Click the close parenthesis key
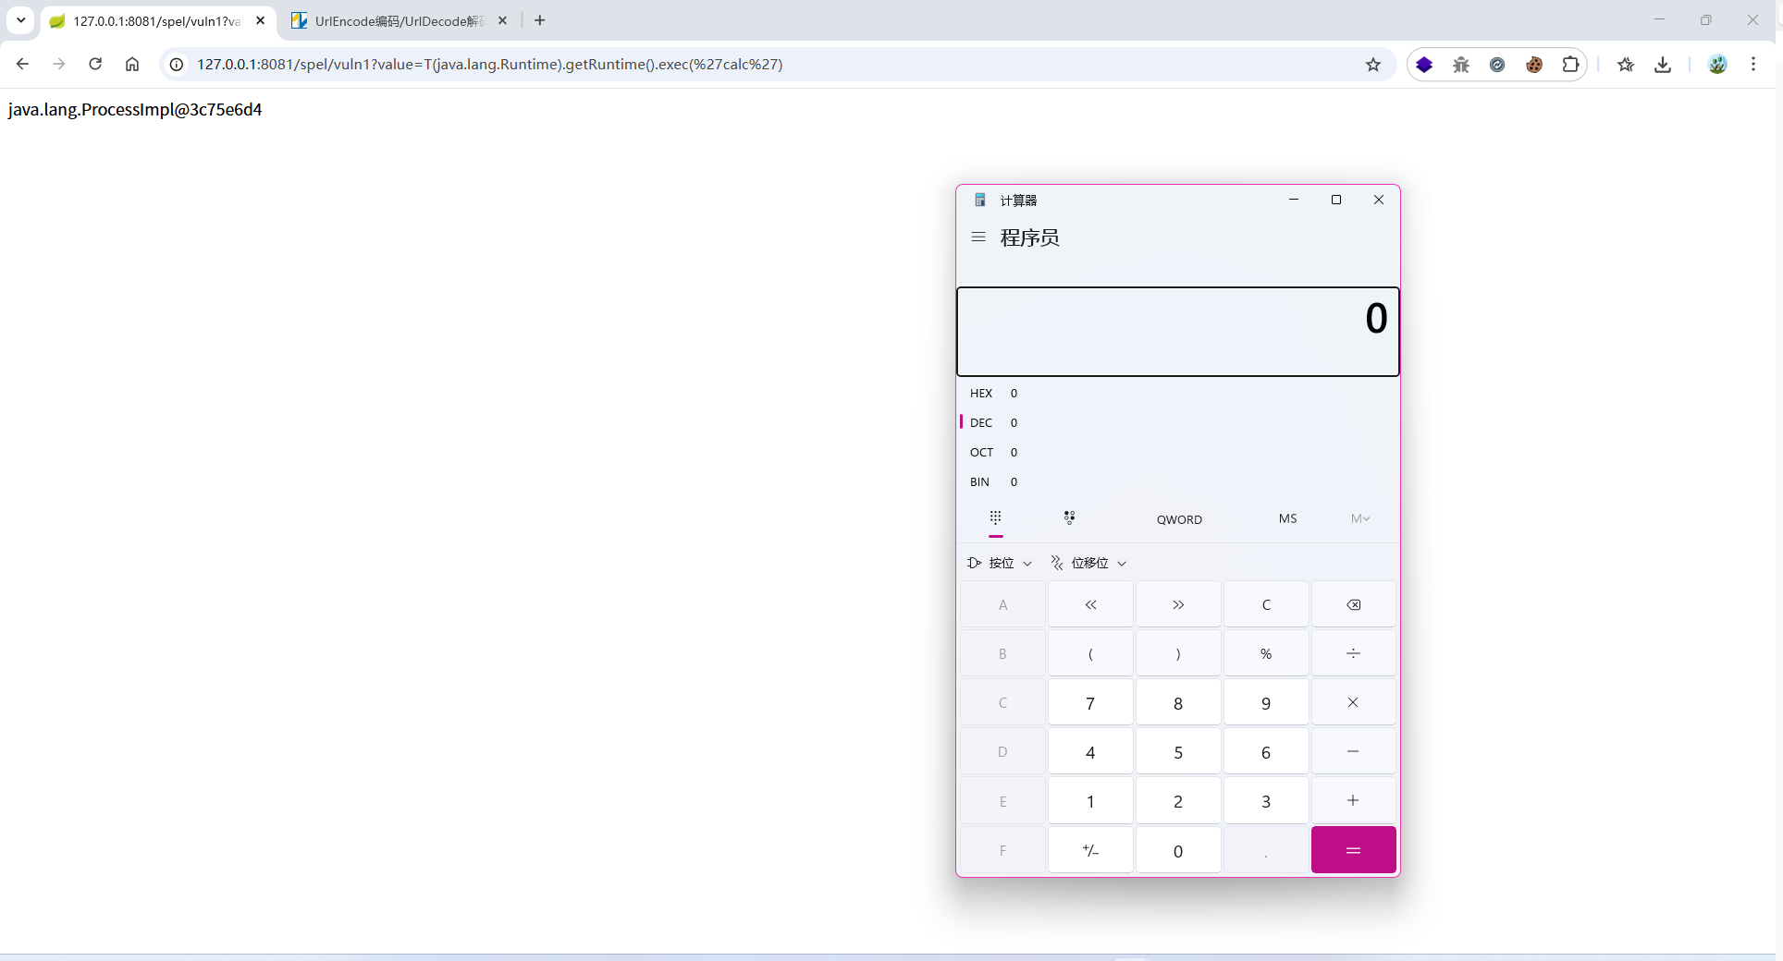The height and width of the screenshot is (961, 1783). pos(1178,653)
